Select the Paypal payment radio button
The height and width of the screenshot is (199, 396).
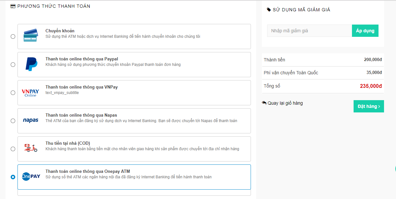pyautogui.click(x=13, y=65)
